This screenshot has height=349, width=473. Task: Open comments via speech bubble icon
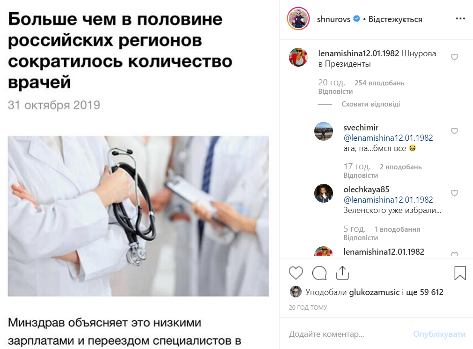click(319, 273)
